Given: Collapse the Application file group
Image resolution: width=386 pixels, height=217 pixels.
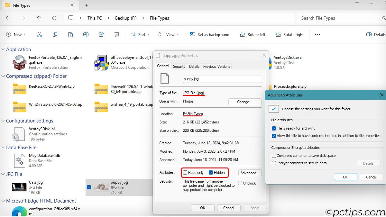Looking at the screenshot, I should tap(3, 50).
